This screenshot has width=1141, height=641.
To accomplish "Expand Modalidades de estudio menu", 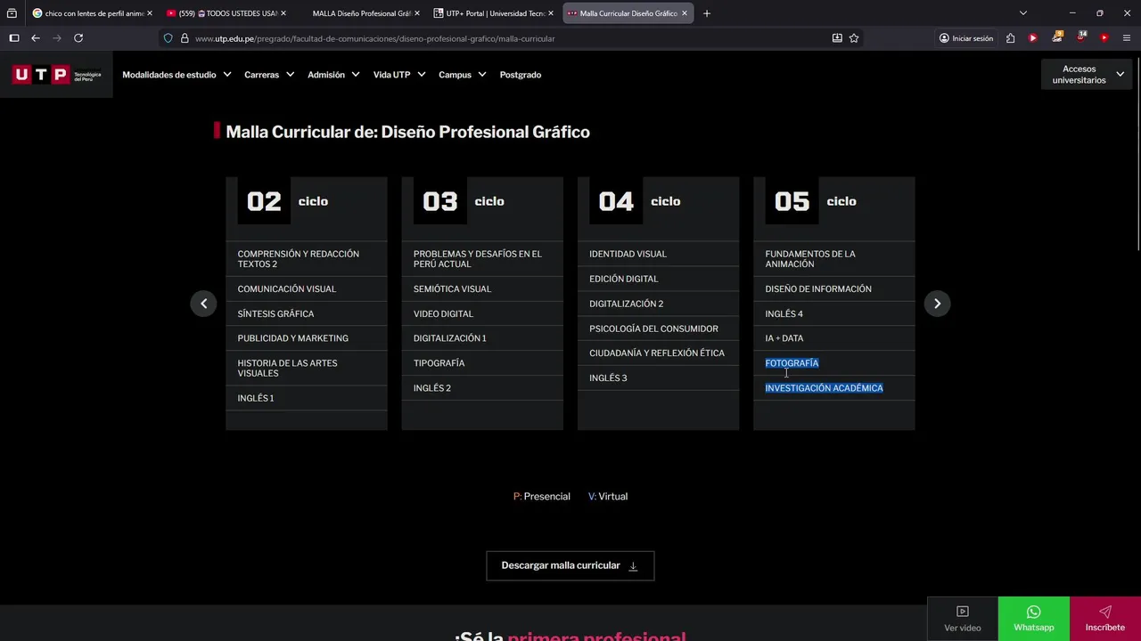I will (176, 75).
